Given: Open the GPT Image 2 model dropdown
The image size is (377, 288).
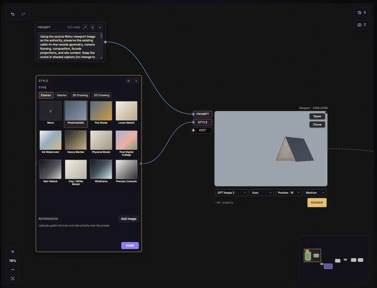Looking at the screenshot, I should click(231, 193).
